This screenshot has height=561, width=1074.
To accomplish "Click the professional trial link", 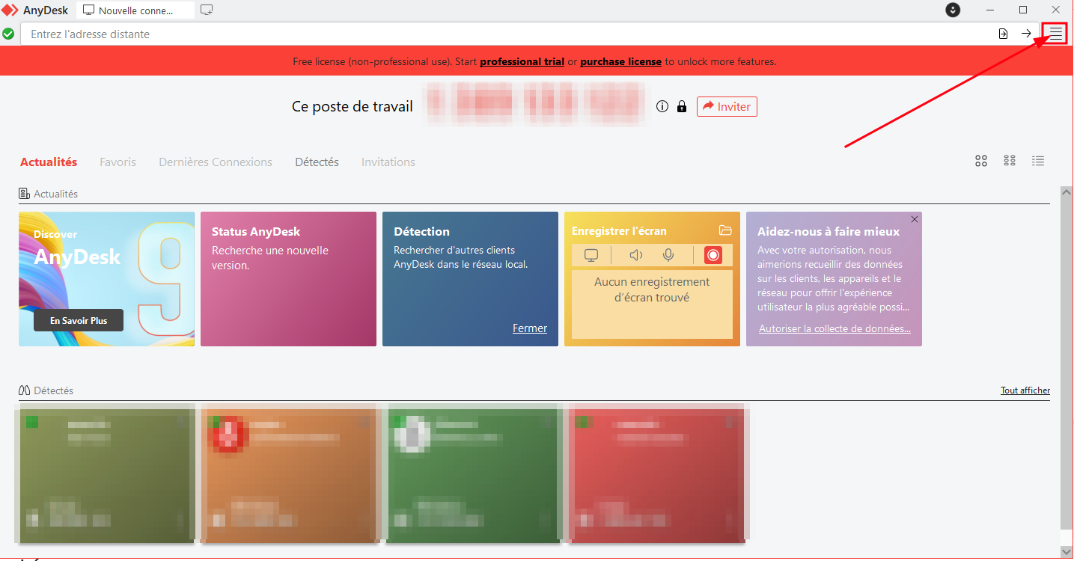I will pos(522,62).
